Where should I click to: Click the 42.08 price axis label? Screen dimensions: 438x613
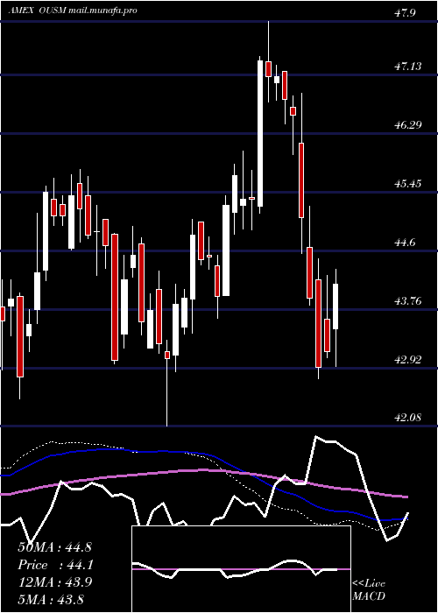click(x=407, y=418)
